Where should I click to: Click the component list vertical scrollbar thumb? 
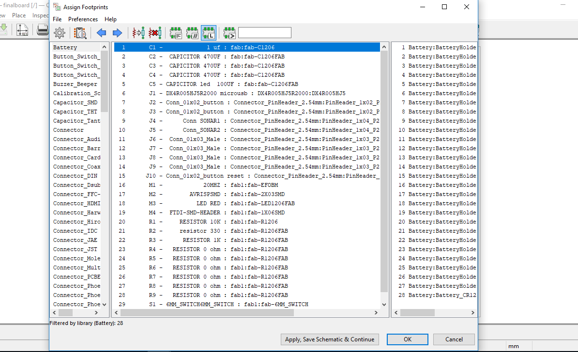point(384,172)
